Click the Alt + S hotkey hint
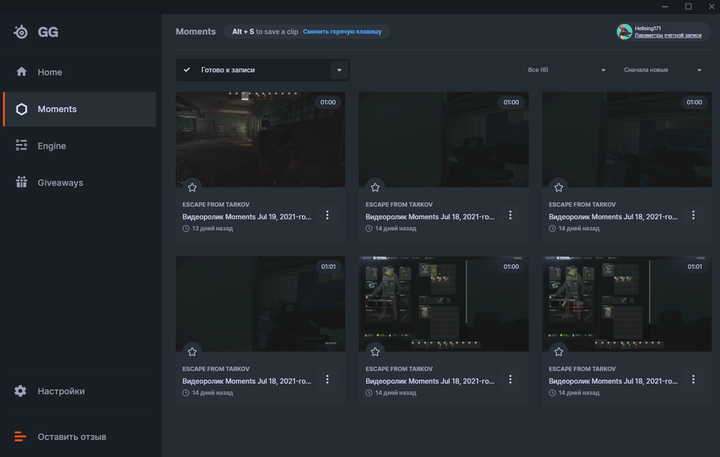Screen dimensions: 720x457 (243, 32)
